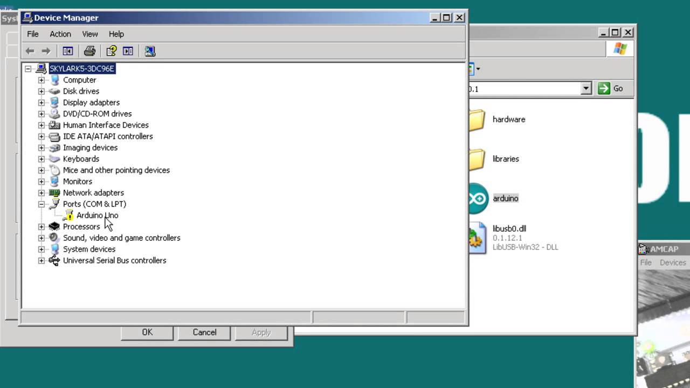Scan for hardware changes via toolbar icon
Viewport: 690px width, 388px height.
[150, 51]
